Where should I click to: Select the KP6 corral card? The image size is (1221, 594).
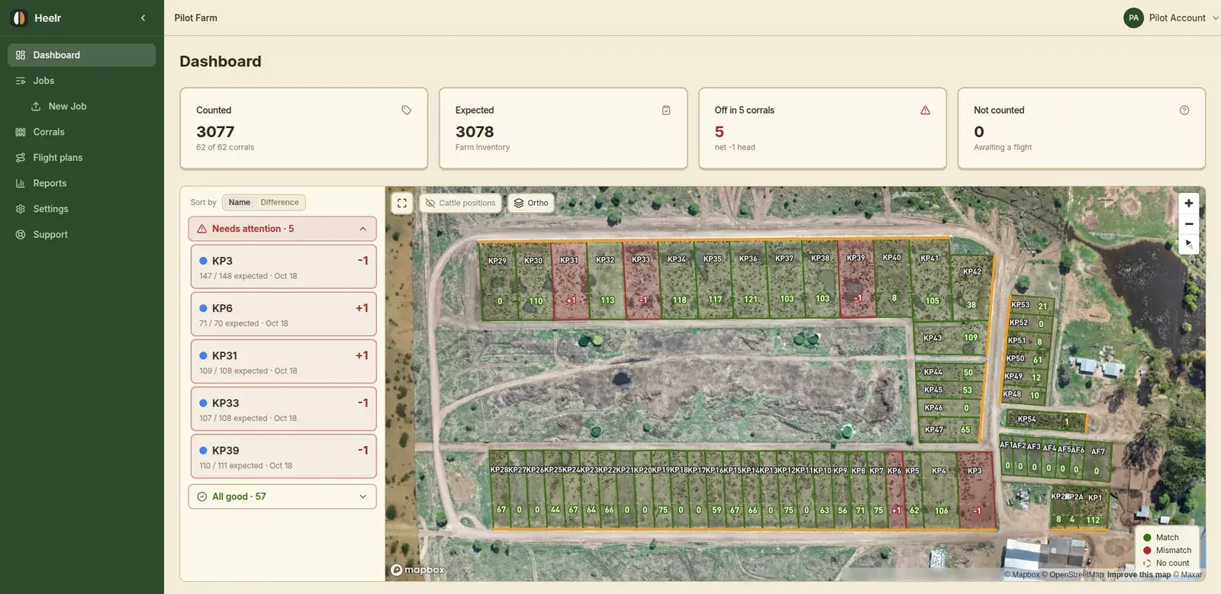283,314
